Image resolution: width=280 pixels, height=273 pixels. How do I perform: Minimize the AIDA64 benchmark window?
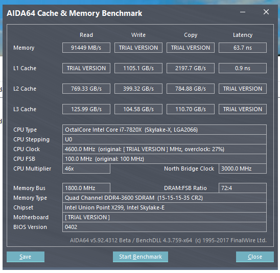click(243, 12)
